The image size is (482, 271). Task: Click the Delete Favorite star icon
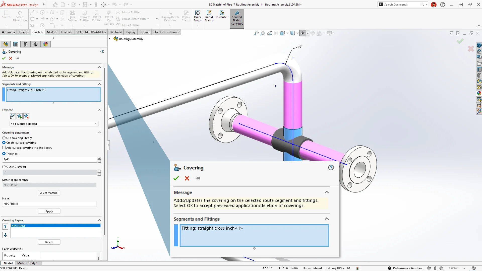[x=26, y=116]
